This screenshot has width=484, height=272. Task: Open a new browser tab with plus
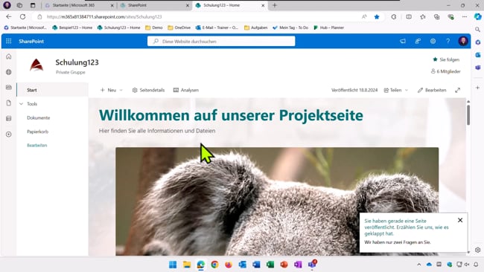(x=275, y=5)
